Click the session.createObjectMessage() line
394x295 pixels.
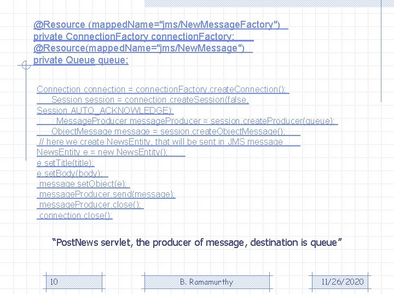click(169, 132)
